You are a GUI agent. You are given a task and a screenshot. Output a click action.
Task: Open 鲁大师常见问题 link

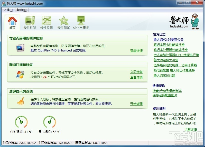(x=164, y=76)
